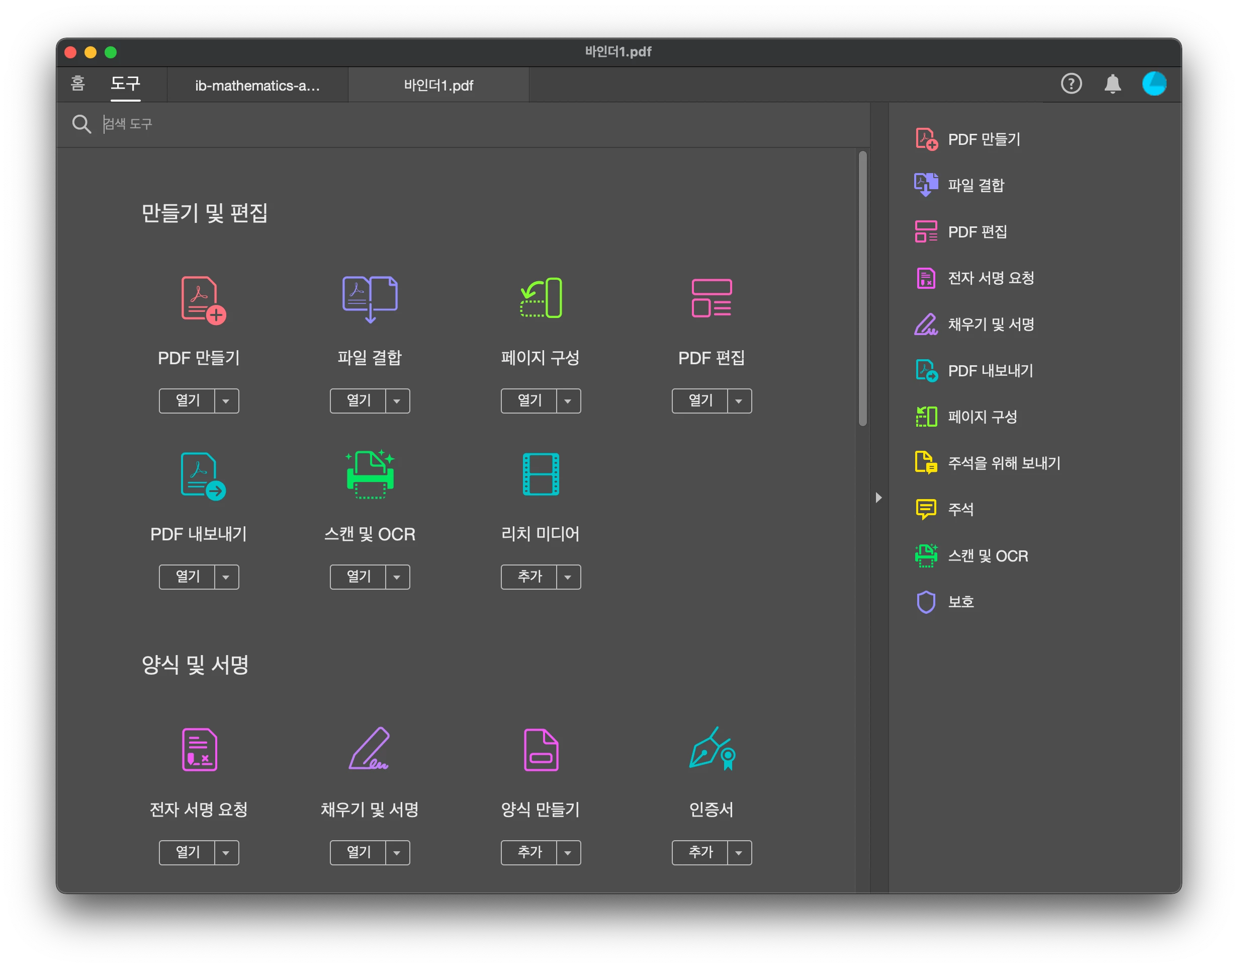This screenshot has height=968, width=1238.
Task: Expand the dropdown arrow for 전자 서명 요청
Action: tap(226, 853)
